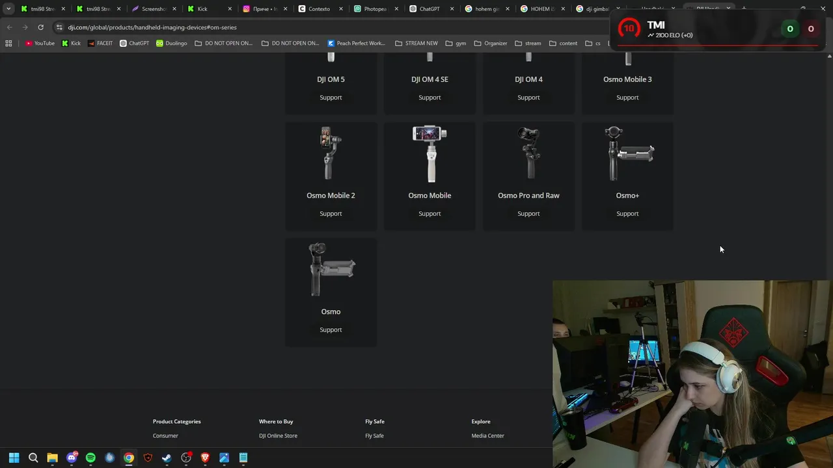Screen dimensions: 833x468
Task: Open the Photos app taskbar icon
Action: pyautogui.click(x=224, y=458)
